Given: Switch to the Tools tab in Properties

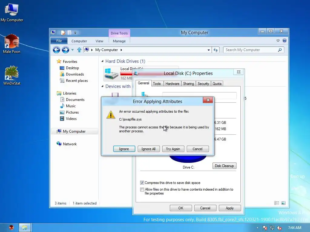Looking at the screenshot, I should click(x=157, y=84).
